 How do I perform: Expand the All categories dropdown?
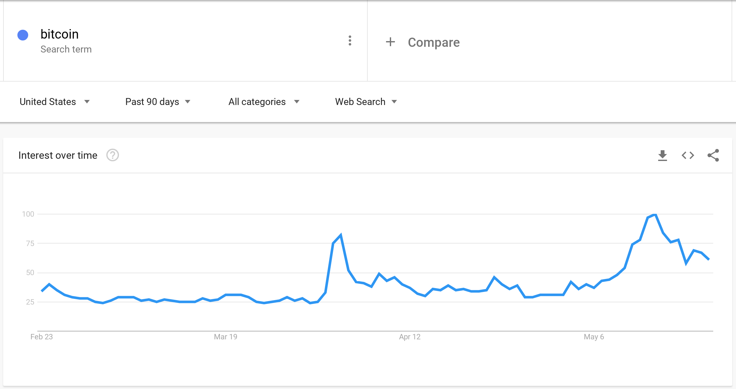click(264, 102)
